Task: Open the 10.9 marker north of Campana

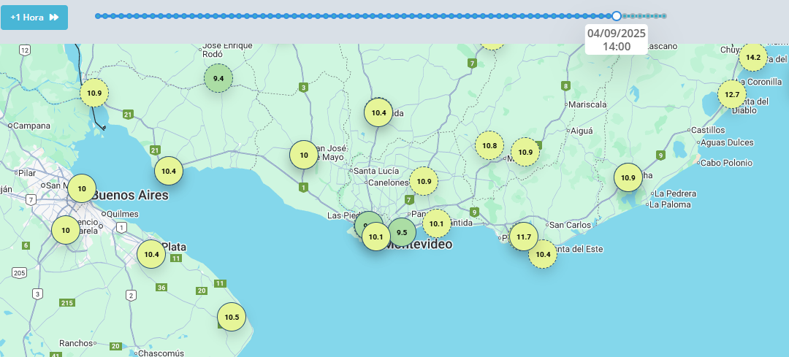Action: click(94, 93)
